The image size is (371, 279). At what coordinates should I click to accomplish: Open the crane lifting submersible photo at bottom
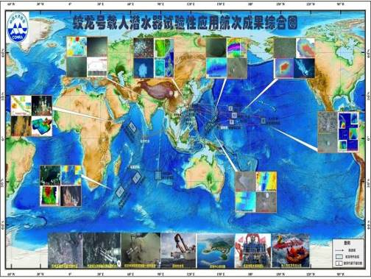click(x=178, y=250)
